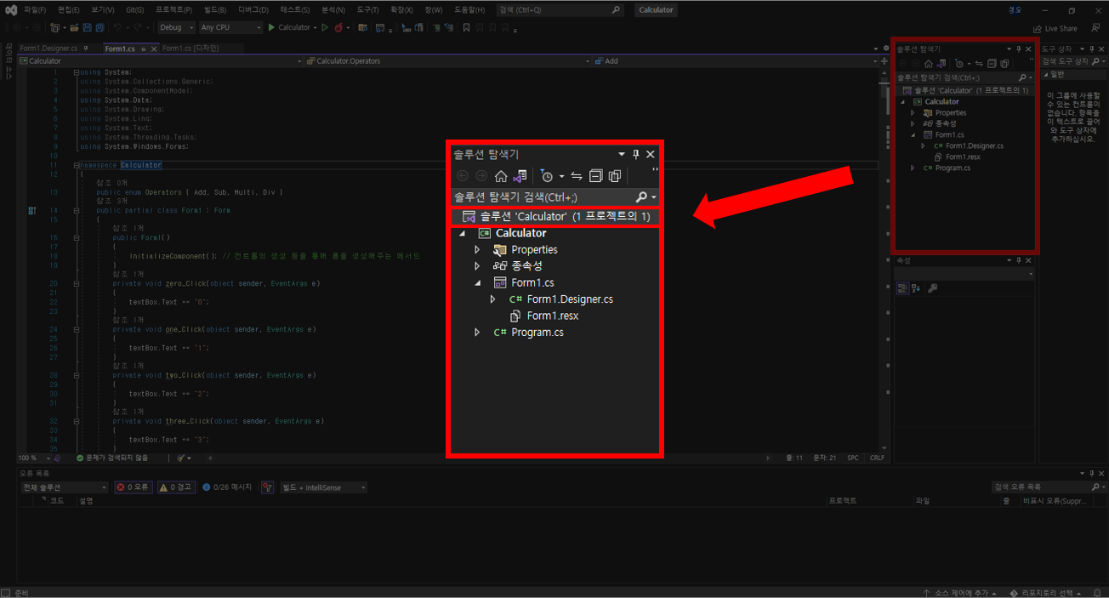Click the 문제가 검색되지 않음 status indicator
Screen dimensions: 1109x598
tap(111, 458)
